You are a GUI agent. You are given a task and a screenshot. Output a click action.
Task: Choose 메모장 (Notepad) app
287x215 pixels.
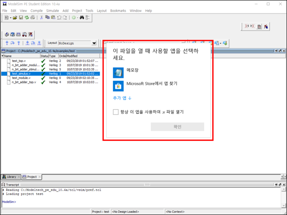pos(126,72)
